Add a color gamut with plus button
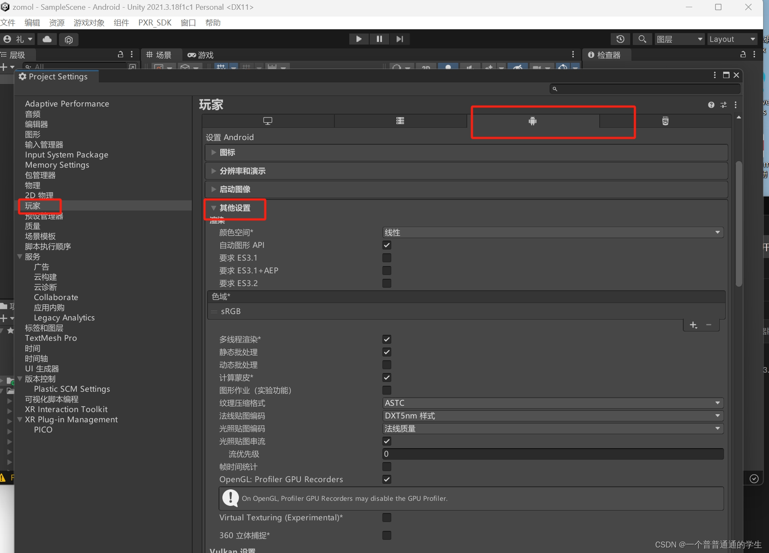The width and height of the screenshot is (769, 553). 693,325
